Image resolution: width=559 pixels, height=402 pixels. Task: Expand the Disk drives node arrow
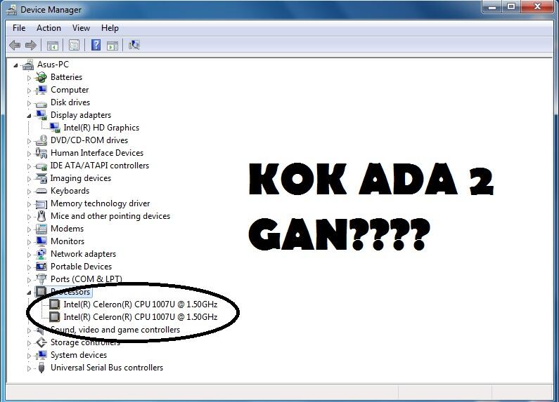(x=29, y=103)
